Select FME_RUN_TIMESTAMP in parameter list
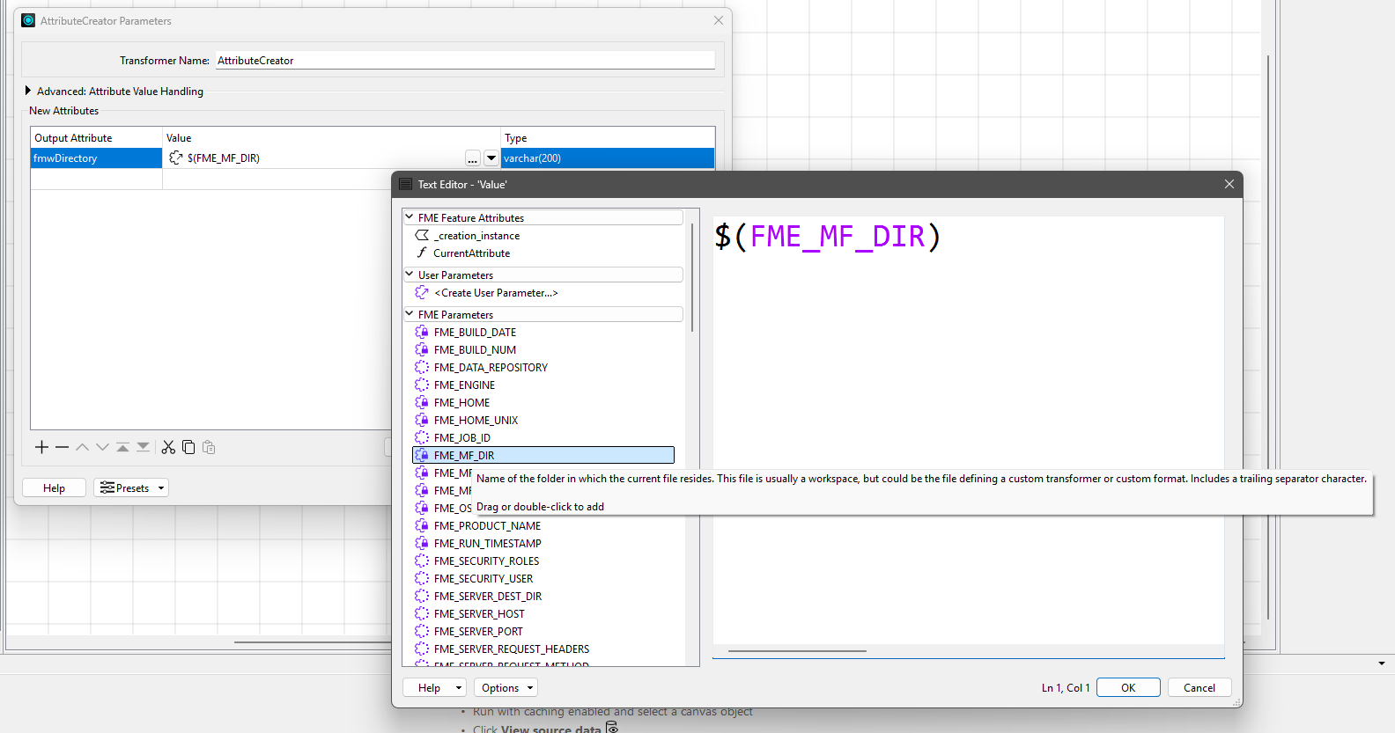Image resolution: width=1395 pixels, height=733 pixels. click(488, 543)
